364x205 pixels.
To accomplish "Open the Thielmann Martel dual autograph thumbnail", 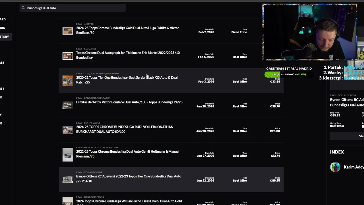I will (68, 56).
